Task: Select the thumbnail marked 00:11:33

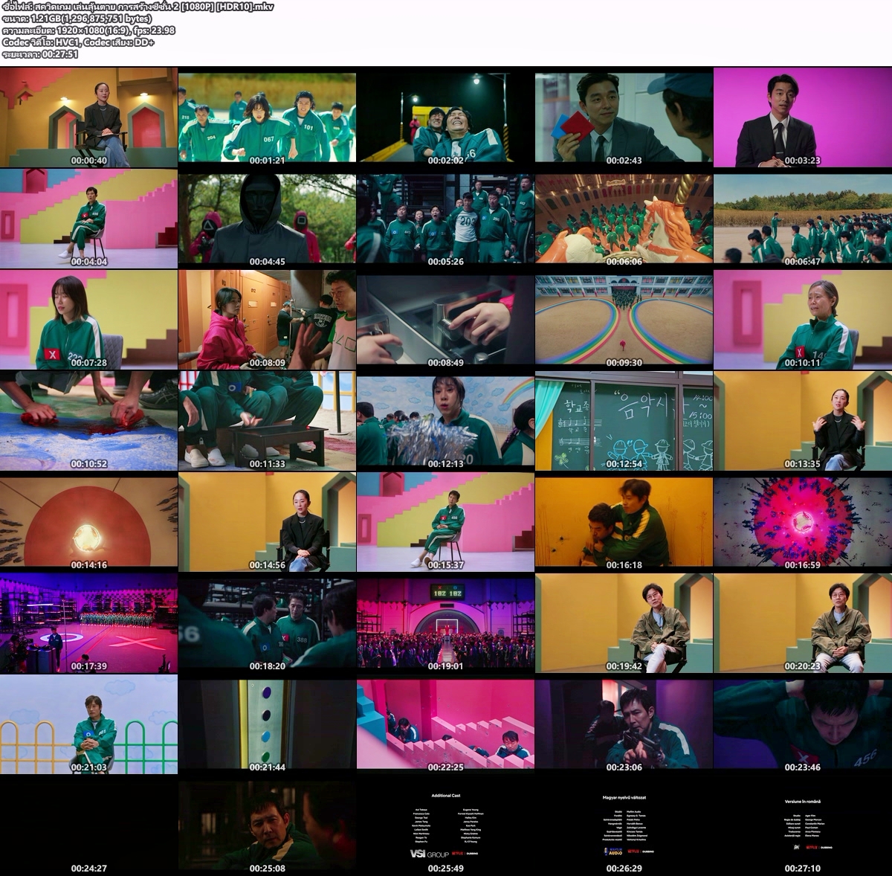Action: 267,421
